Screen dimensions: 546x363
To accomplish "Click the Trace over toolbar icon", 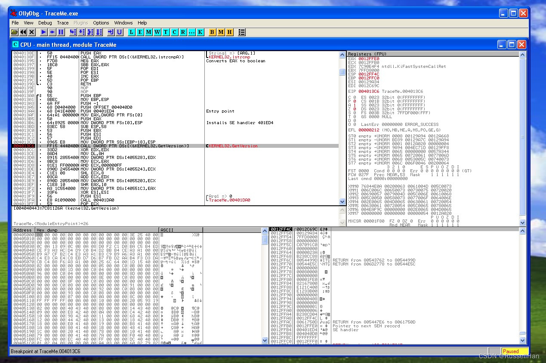I will (99, 32).
